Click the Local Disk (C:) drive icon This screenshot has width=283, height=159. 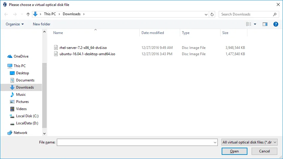pos(12,116)
